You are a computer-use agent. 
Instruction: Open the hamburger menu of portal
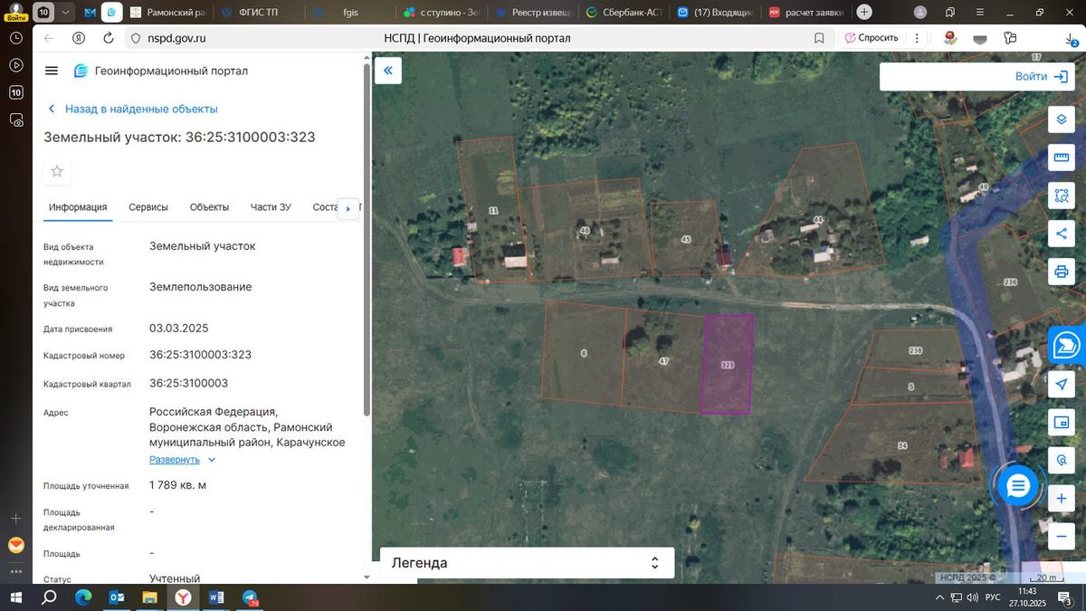pyautogui.click(x=52, y=71)
